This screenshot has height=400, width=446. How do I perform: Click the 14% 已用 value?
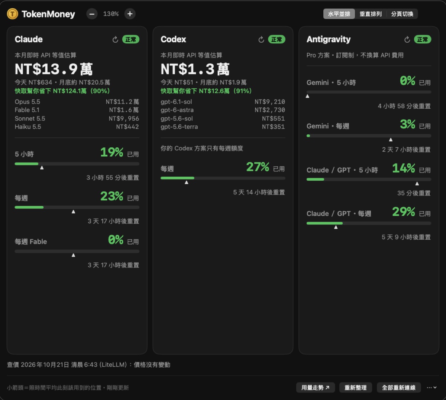click(411, 168)
